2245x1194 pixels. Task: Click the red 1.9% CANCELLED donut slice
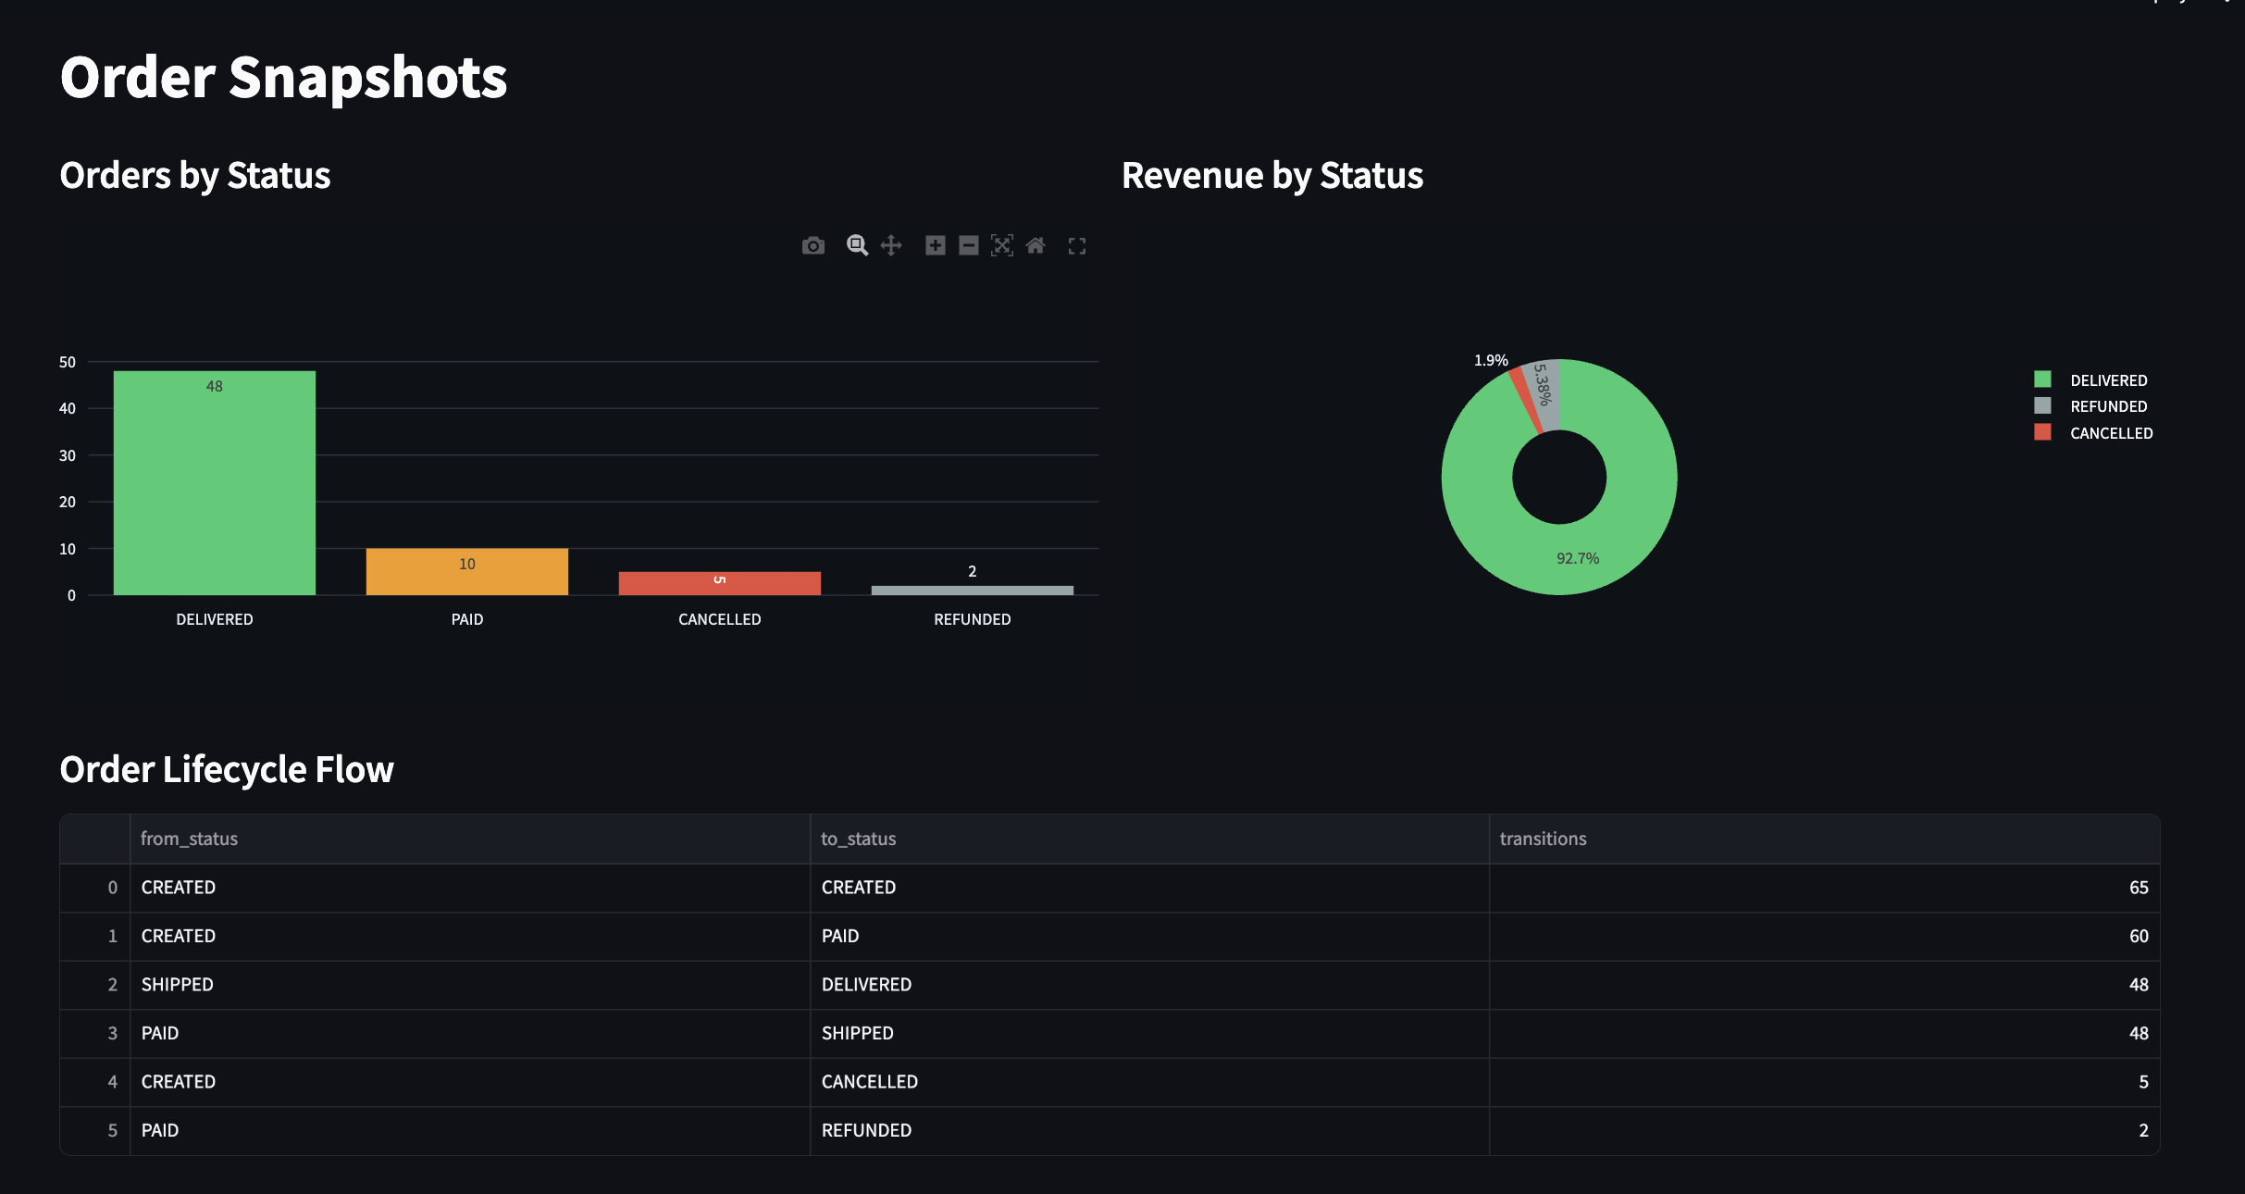coord(1524,398)
